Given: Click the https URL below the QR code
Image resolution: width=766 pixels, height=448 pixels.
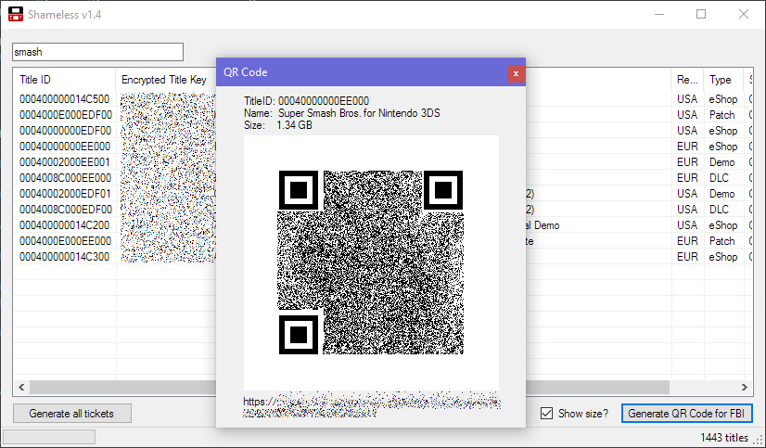Looking at the screenshot, I should (372, 405).
